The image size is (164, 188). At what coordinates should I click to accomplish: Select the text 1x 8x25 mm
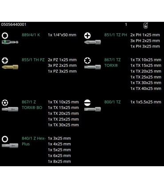point(59,161)
